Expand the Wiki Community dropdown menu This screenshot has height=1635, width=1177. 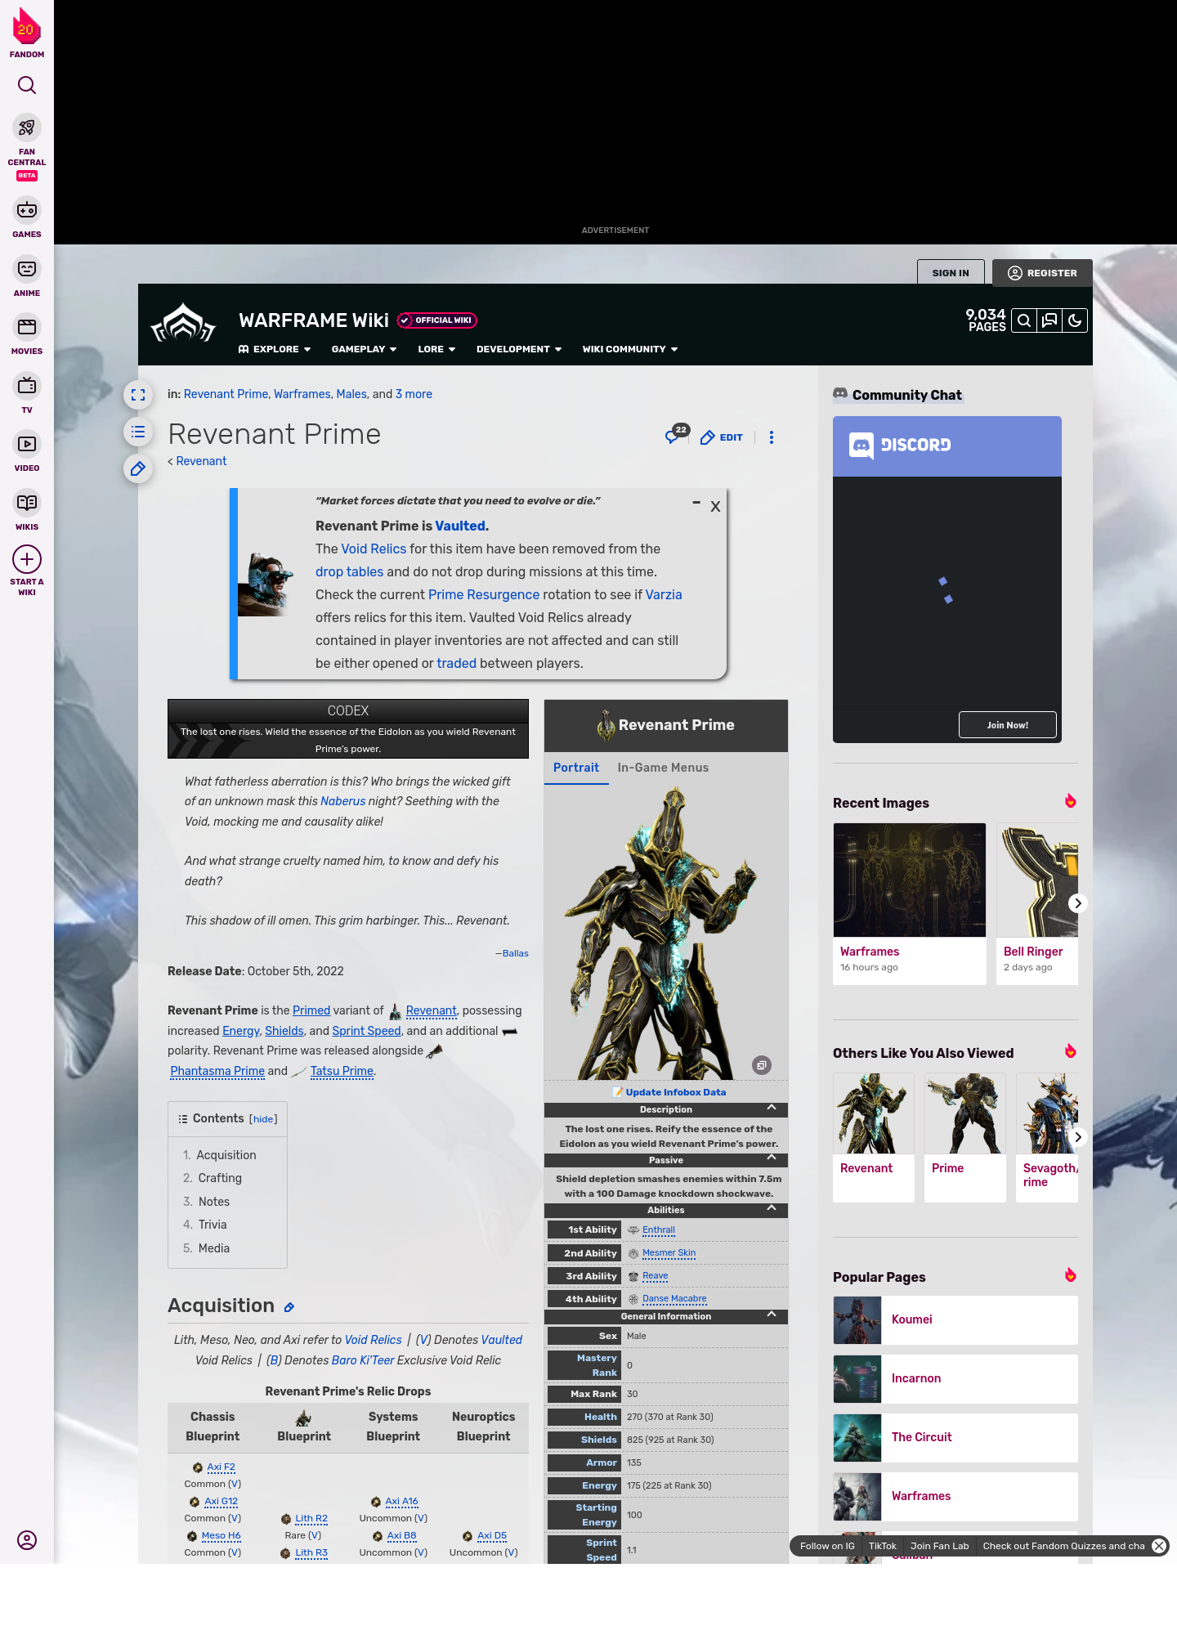[x=630, y=349]
